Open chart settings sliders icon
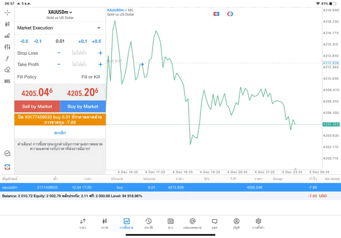The height and width of the screenshot is (238, 341). [x=7, y=47]
